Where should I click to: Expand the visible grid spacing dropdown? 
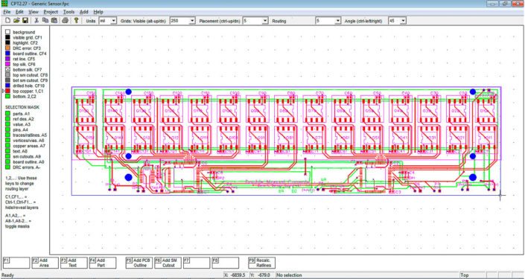pos(182,21)
